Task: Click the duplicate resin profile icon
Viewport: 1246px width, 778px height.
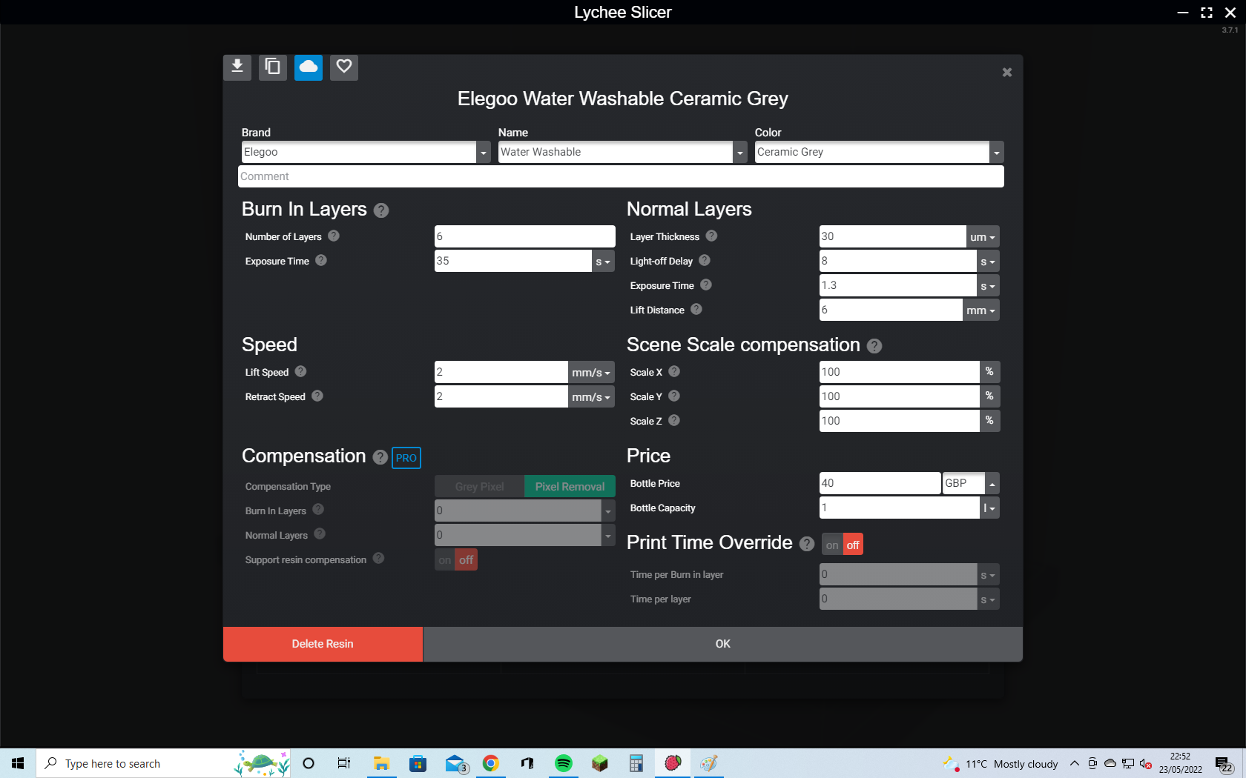Action: 273,67
